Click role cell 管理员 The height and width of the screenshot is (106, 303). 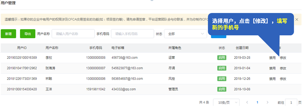pyautogui.click(x=173, y=89)
